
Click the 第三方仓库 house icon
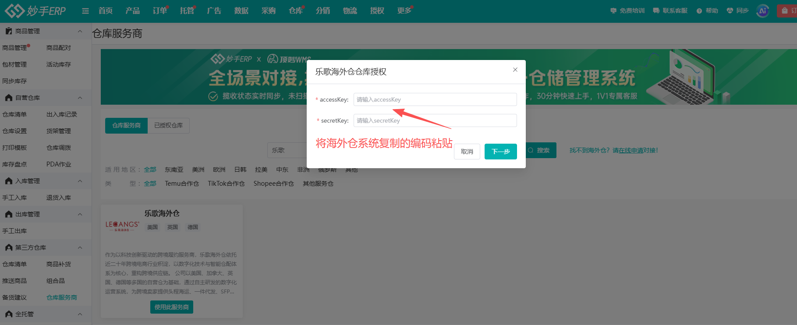[x=8, y=247]
